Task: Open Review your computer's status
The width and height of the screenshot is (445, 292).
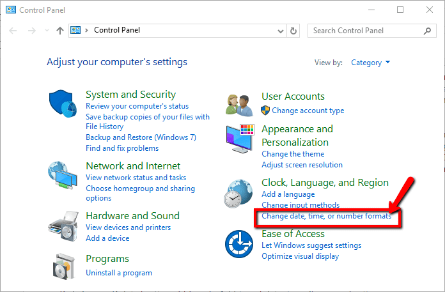Action: coord(137,106)
